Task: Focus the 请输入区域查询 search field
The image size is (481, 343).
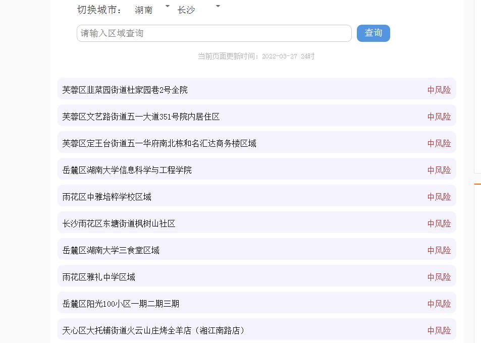Action: click(x=214, y=33)
